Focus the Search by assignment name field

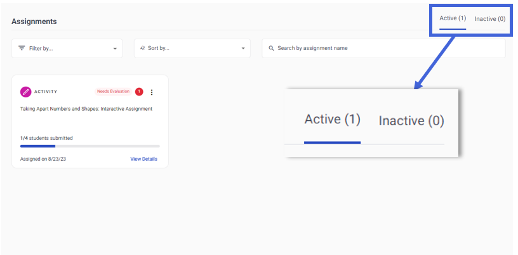383,49
